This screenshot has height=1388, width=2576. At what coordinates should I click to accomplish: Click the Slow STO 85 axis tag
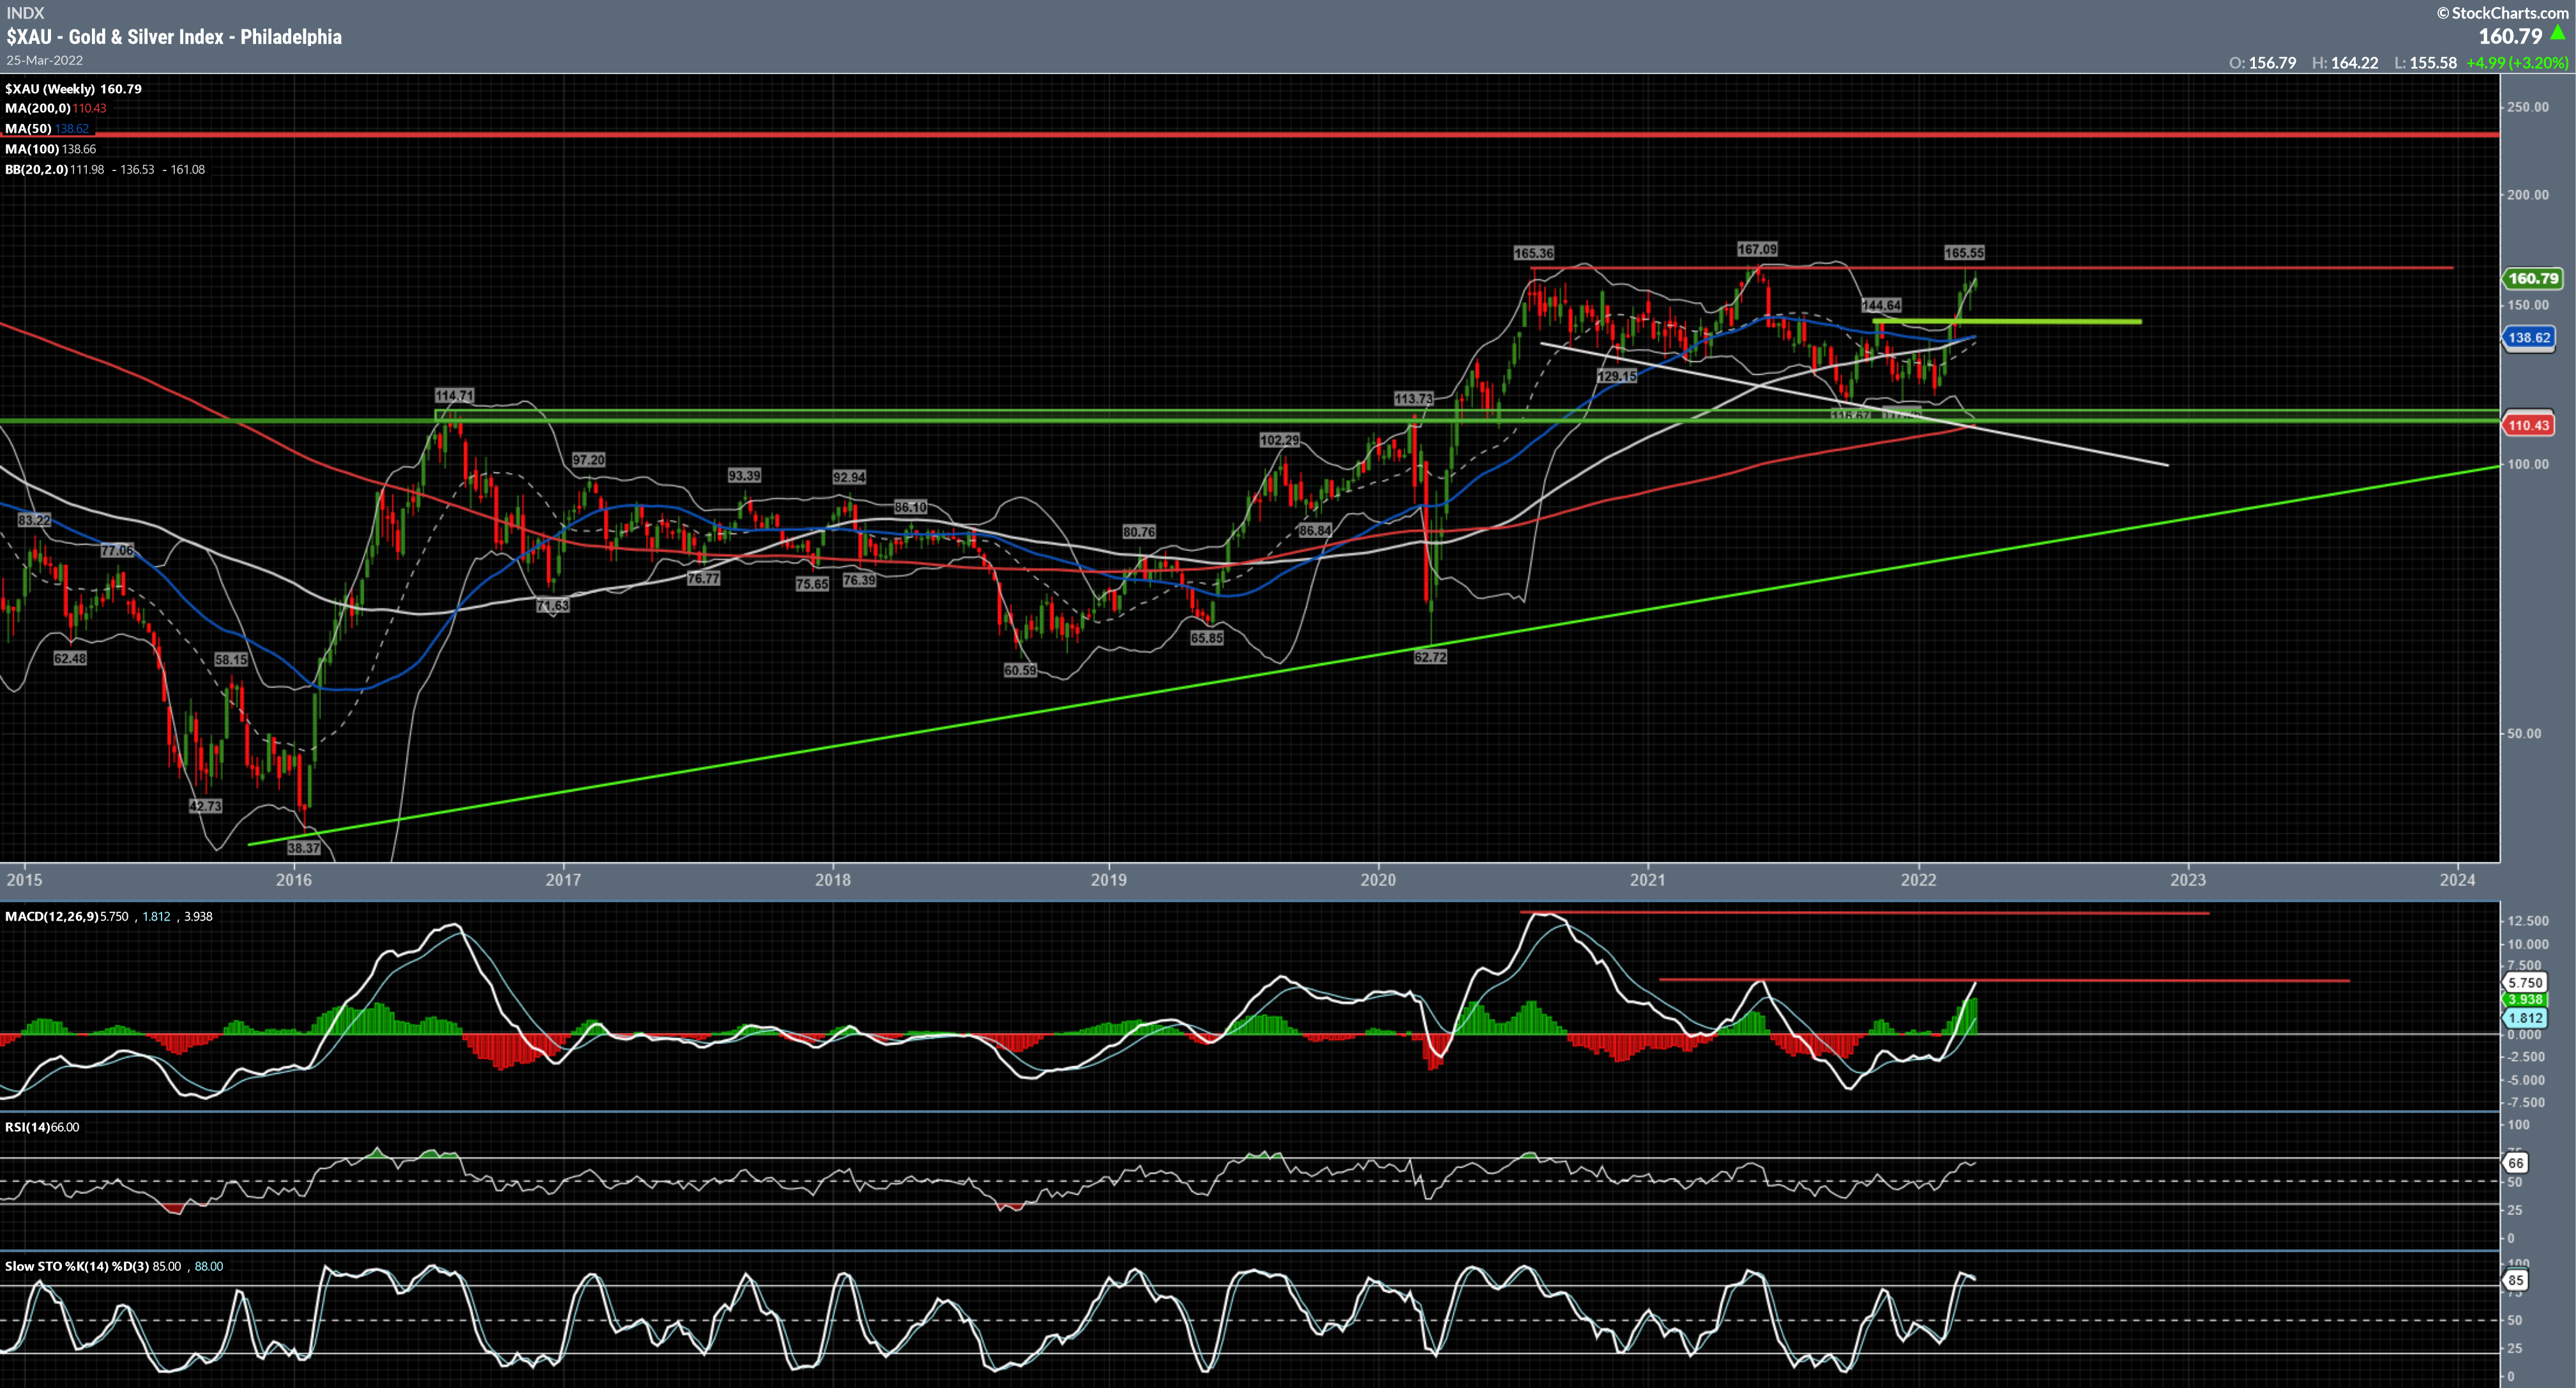click(2515, 1280)
